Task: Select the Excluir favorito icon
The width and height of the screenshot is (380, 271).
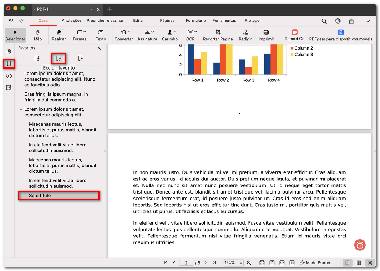Action: (x=59, y=58)
